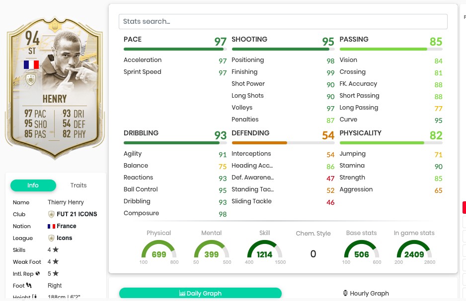The image size is (466, 301).
Task: Click the Stats search input field
Action: 283,21
